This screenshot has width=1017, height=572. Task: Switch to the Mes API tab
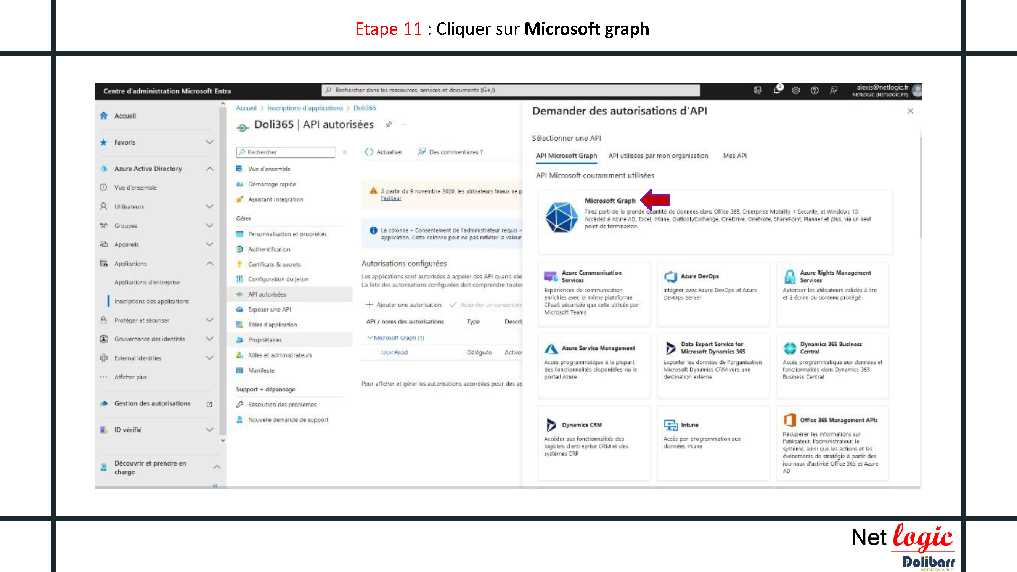coord(735,156)
